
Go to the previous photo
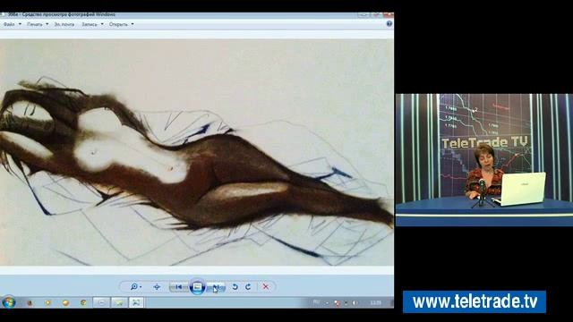(179, 287)
